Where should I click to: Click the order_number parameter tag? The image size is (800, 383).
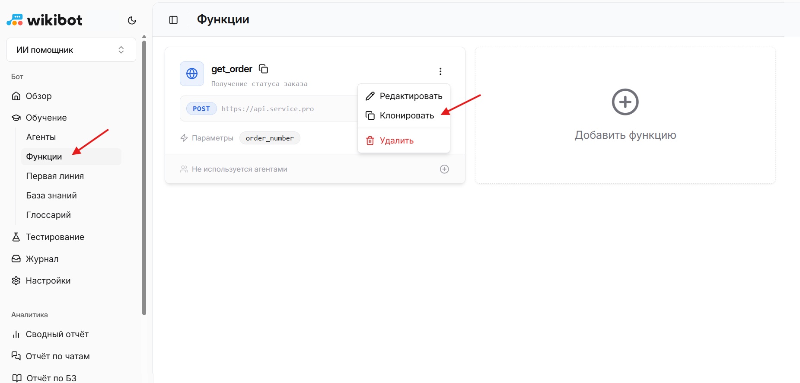(270, 138)
